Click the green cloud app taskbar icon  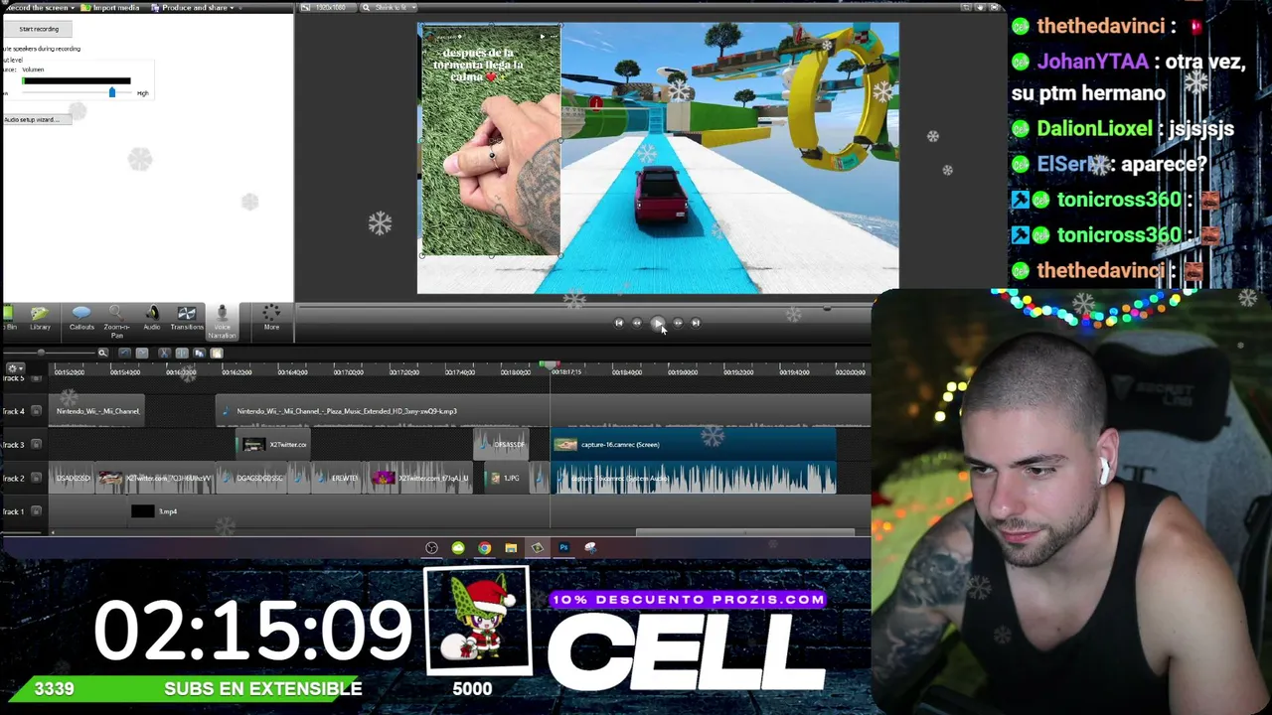[458, 547]
